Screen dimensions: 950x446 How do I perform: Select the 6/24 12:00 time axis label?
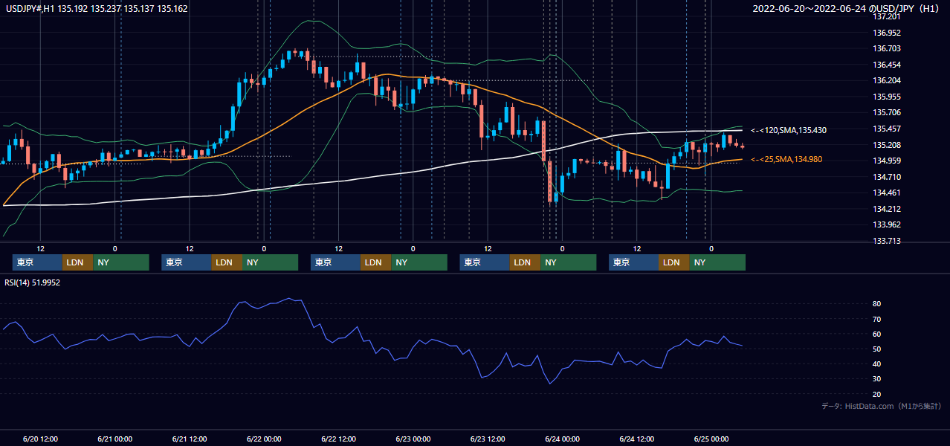(637, 439)
